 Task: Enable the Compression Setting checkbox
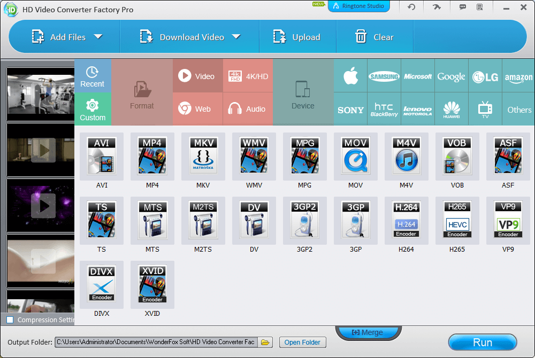tap(10, 320)
